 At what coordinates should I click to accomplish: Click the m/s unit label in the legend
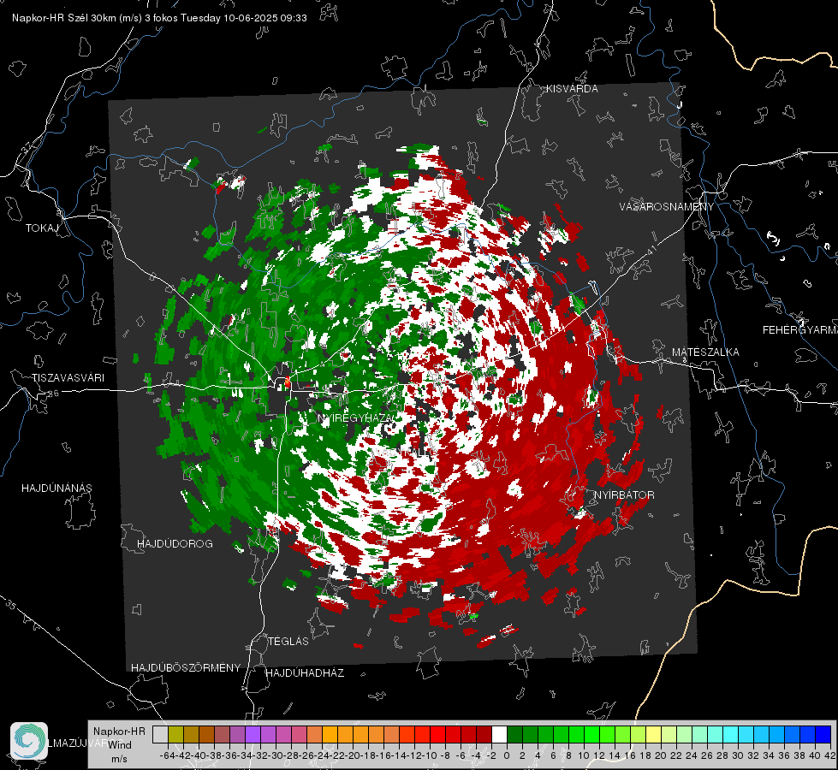click(119, 759)
